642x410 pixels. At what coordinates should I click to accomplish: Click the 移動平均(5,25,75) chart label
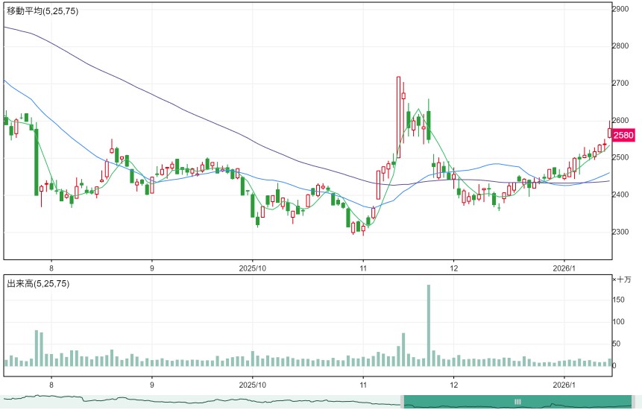(x=43, y=11)
